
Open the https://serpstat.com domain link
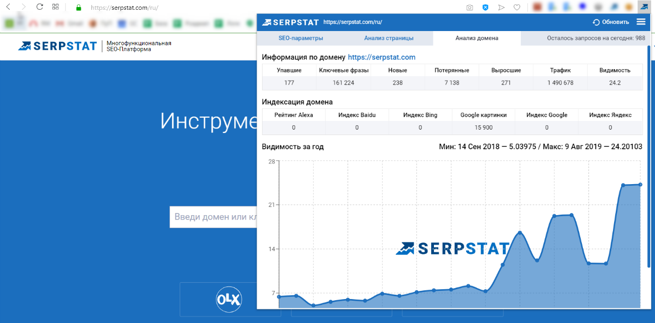[382, 57]
